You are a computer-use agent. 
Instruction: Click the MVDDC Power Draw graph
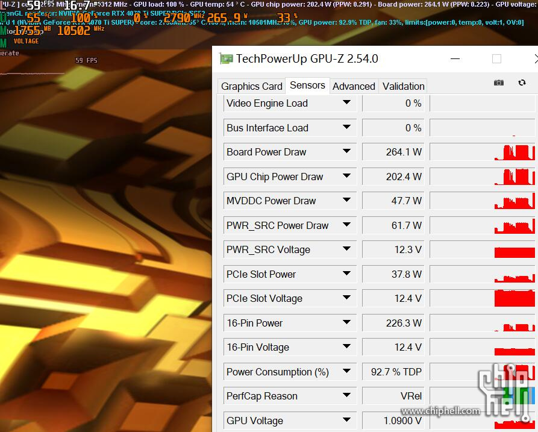pos(483,201)
